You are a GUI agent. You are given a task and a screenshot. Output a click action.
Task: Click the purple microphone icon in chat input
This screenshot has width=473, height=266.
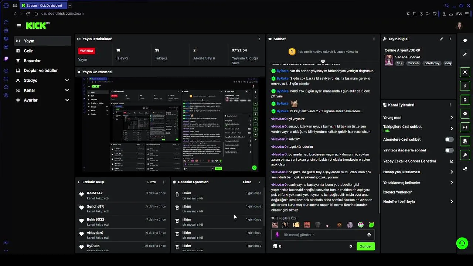pos(278,235)
